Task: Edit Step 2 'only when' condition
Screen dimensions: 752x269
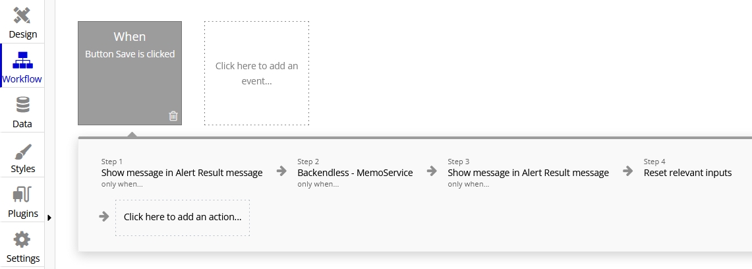Action: tap(318, 184)
